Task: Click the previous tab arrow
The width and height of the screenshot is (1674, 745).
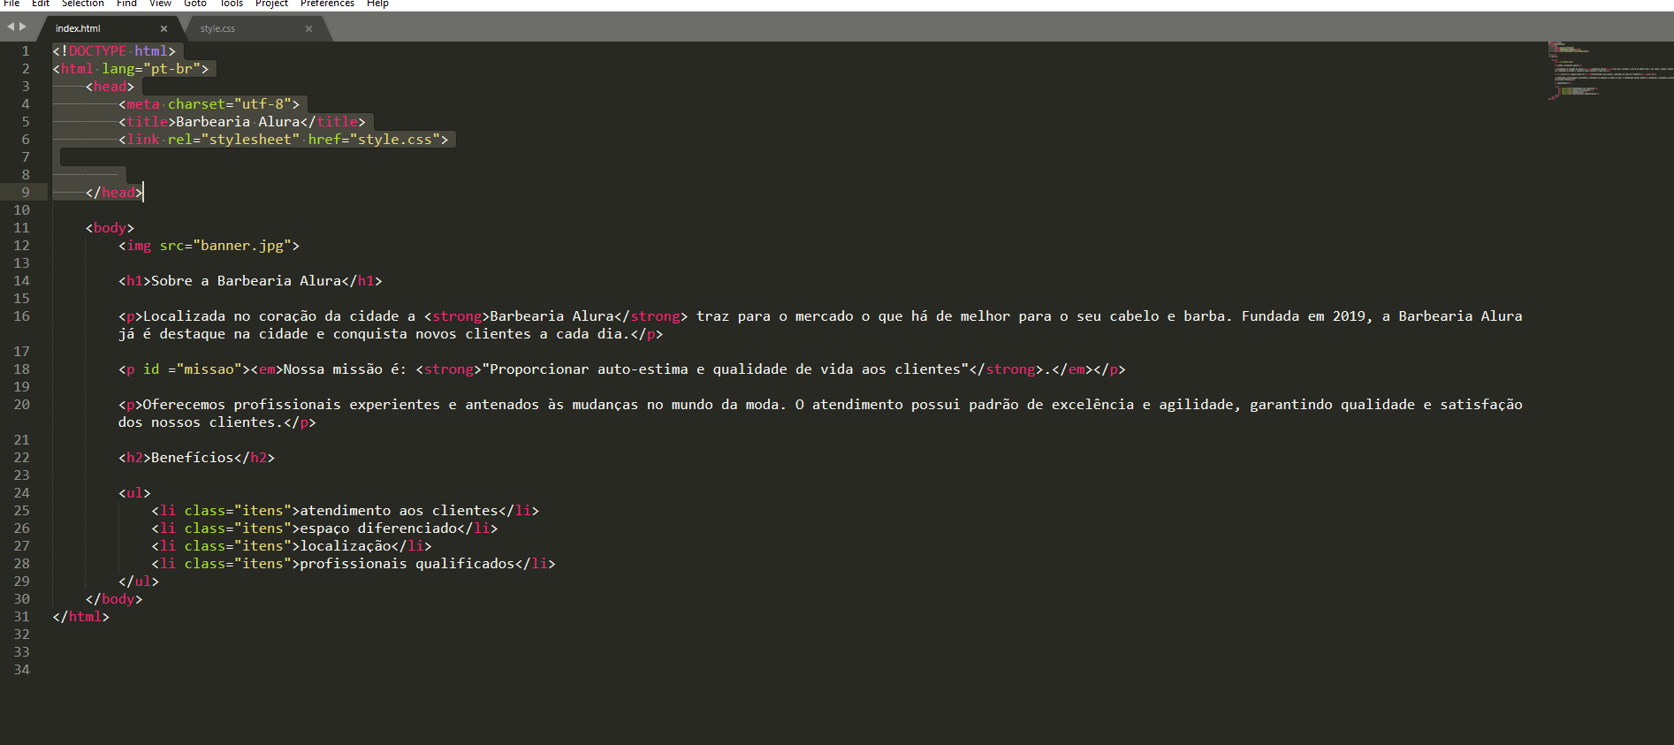Action: 11,27
